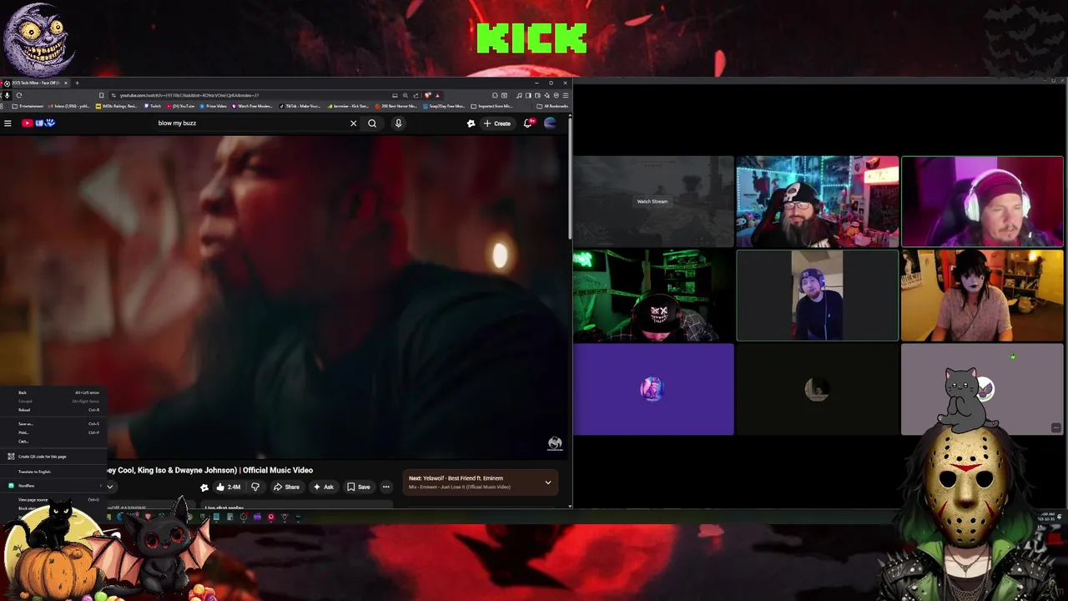Select Translate to English menu entry
Image resolution: width=1068 pixels, height=601 pixels.
pyautogui.click(x=55, y=472)
